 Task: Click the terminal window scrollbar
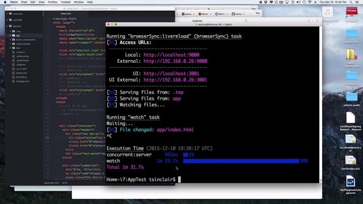320,180
